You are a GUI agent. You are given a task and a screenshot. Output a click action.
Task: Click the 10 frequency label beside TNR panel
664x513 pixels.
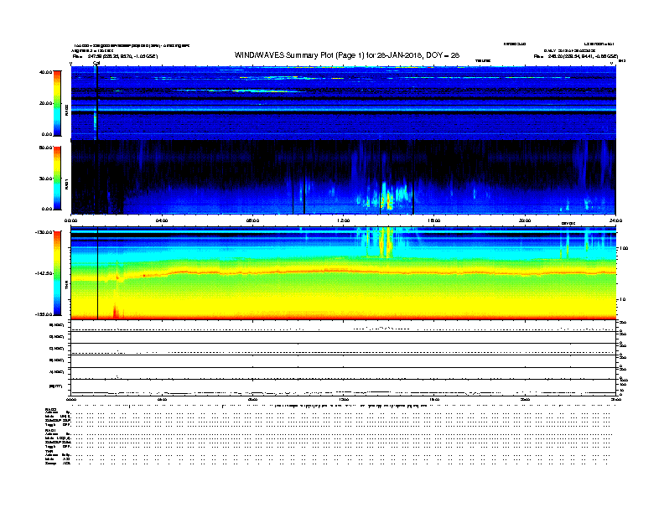(622, 300)
